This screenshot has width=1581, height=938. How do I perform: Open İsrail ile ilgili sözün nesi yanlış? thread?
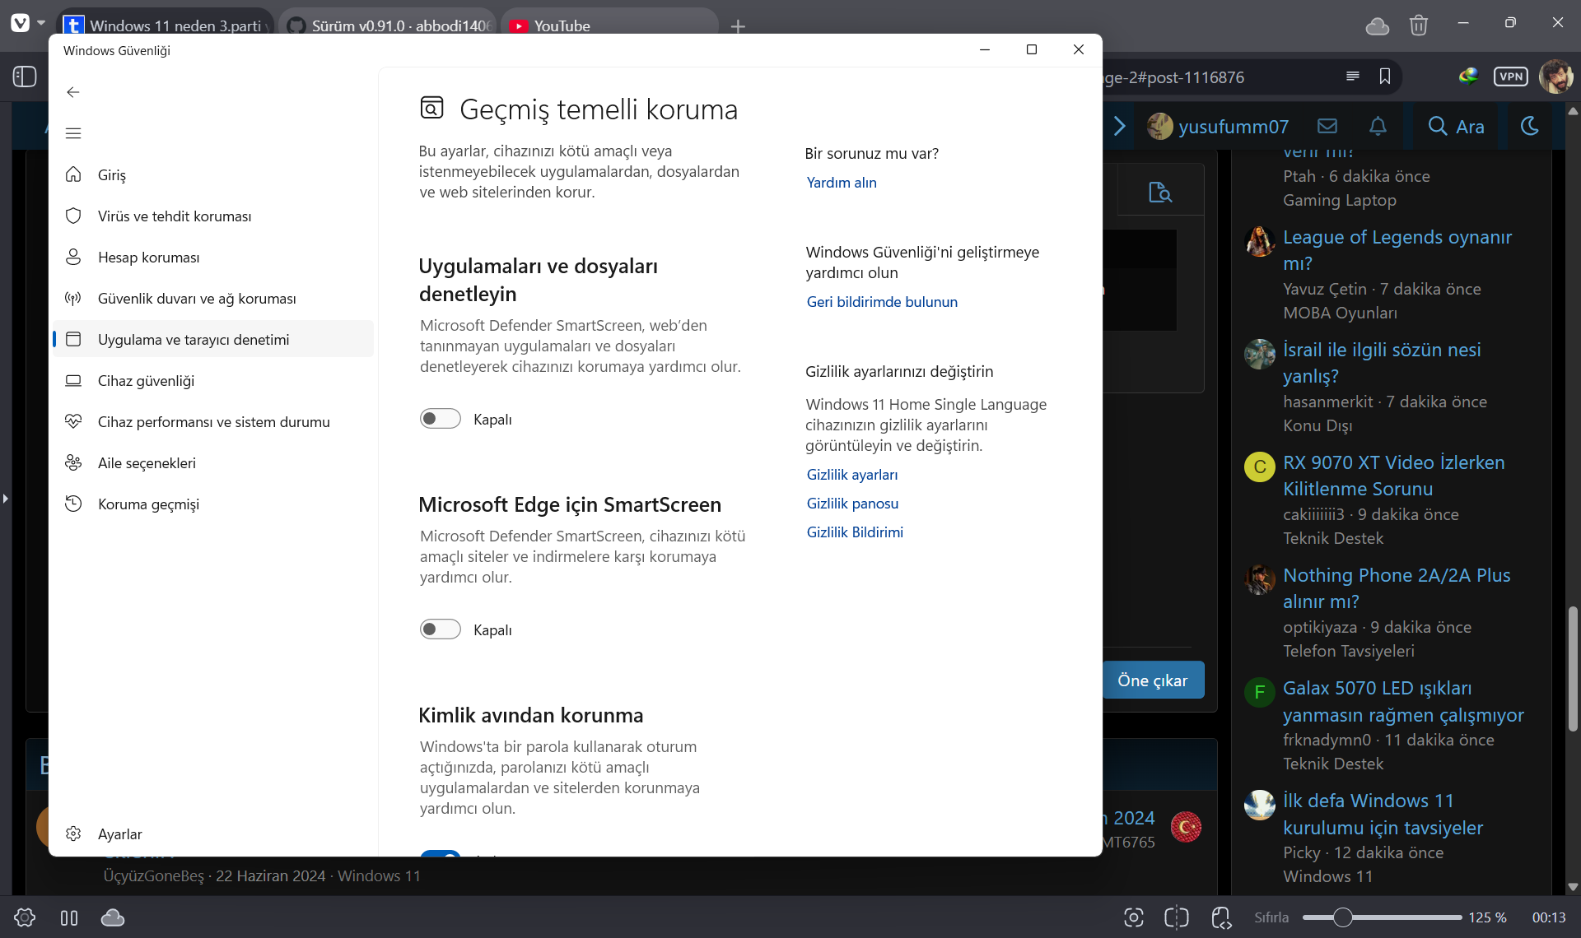1382,363
